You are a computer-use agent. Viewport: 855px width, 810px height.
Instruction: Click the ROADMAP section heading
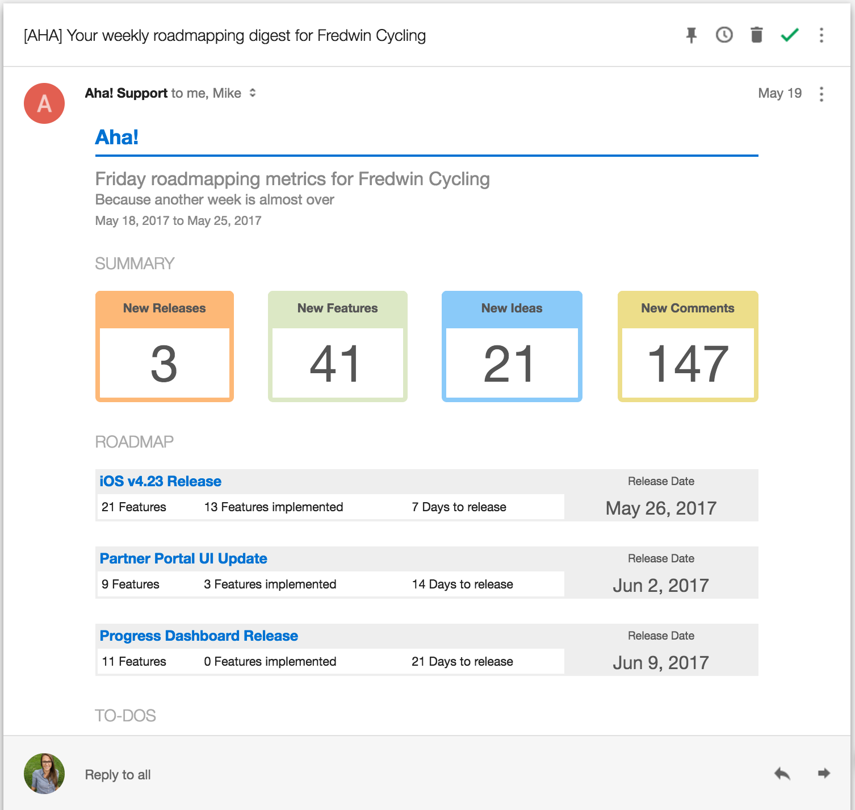coord(135,441)
